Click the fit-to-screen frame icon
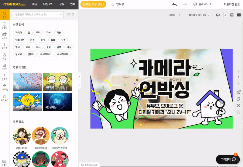This screenshot has width=243, height=167. [x=225, y=15]
